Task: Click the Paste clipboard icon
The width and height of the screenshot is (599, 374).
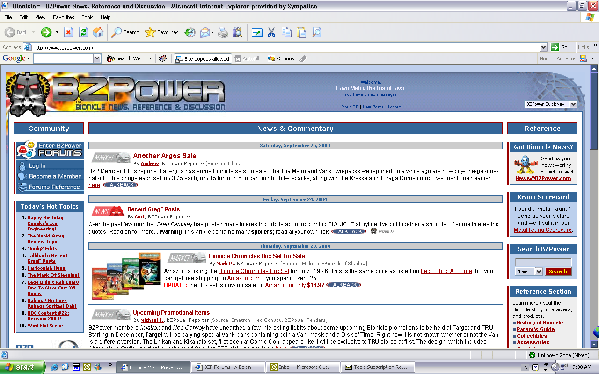Action: click(301, 32)
